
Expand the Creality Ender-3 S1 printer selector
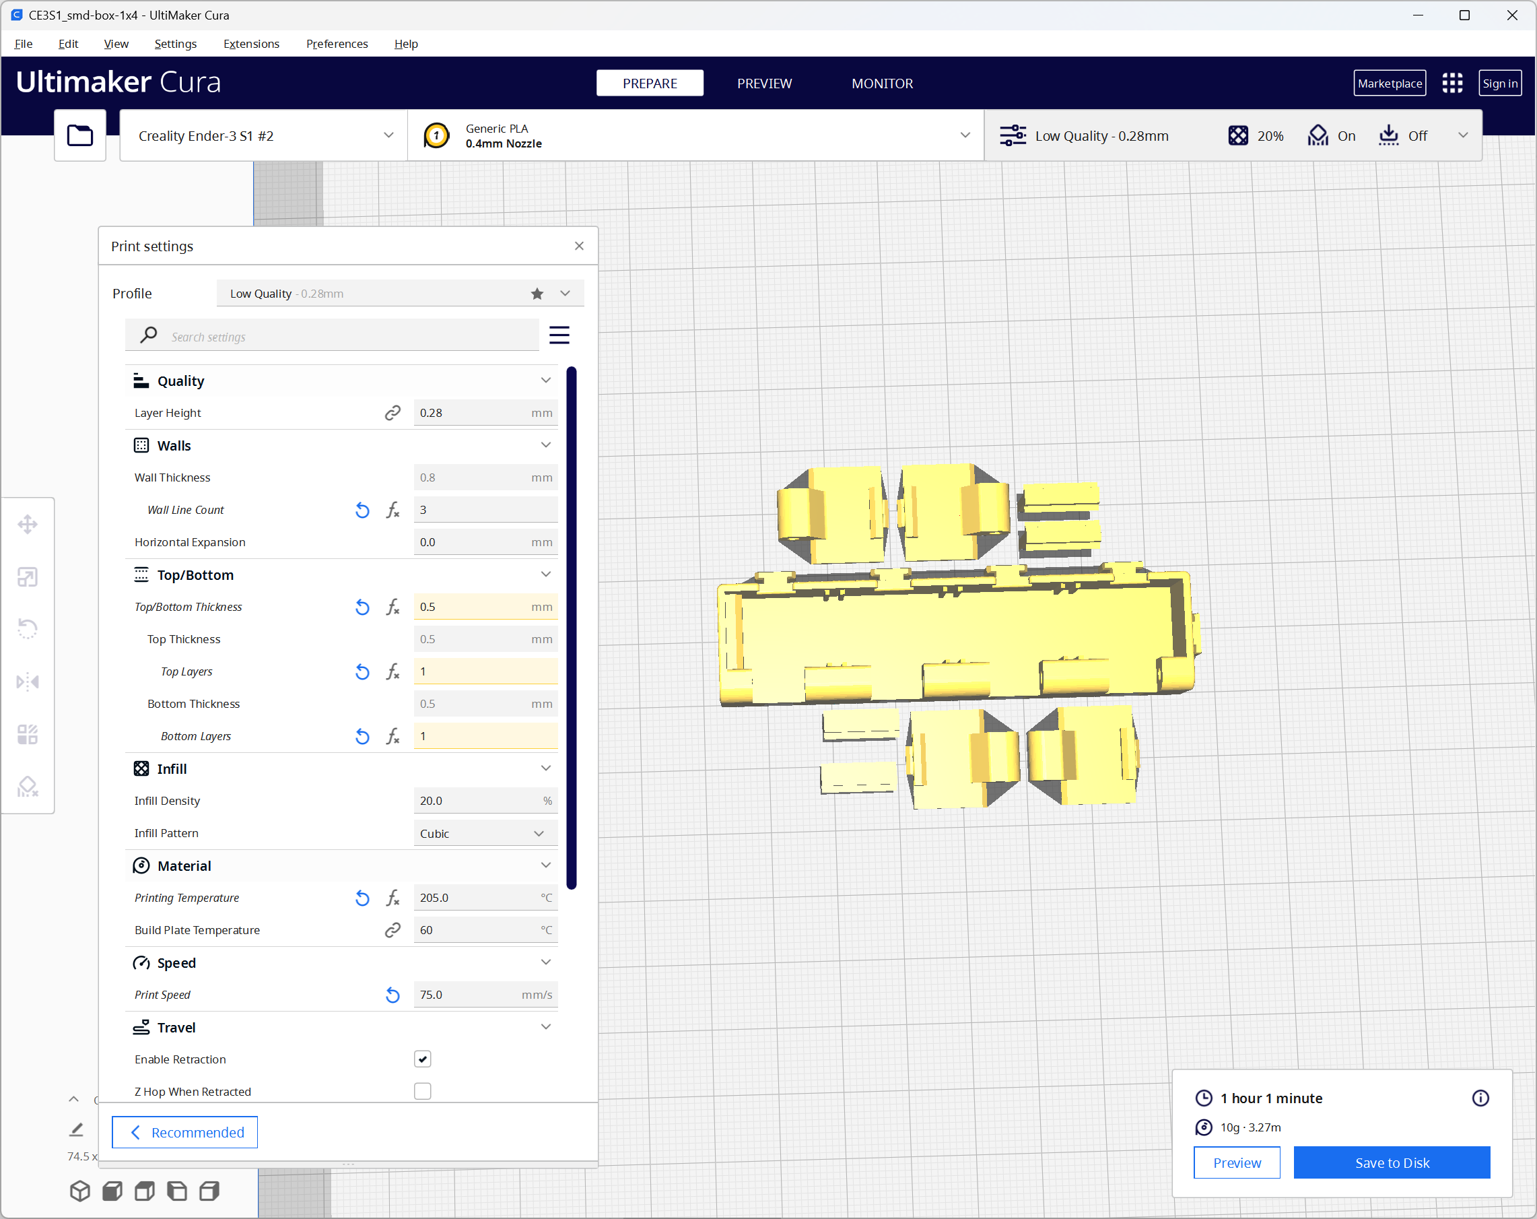pos(264,135)
